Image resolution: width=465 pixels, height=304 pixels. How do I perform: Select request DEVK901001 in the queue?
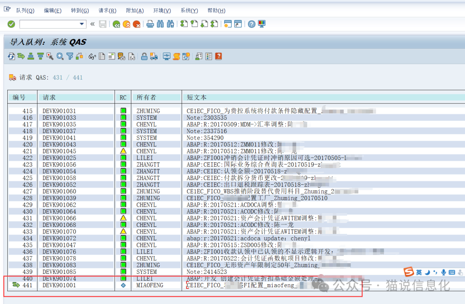(x=59, y=285)
